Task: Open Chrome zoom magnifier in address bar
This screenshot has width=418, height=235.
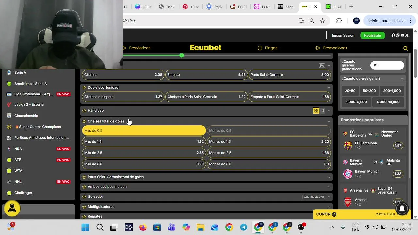Action: (312, 21)
